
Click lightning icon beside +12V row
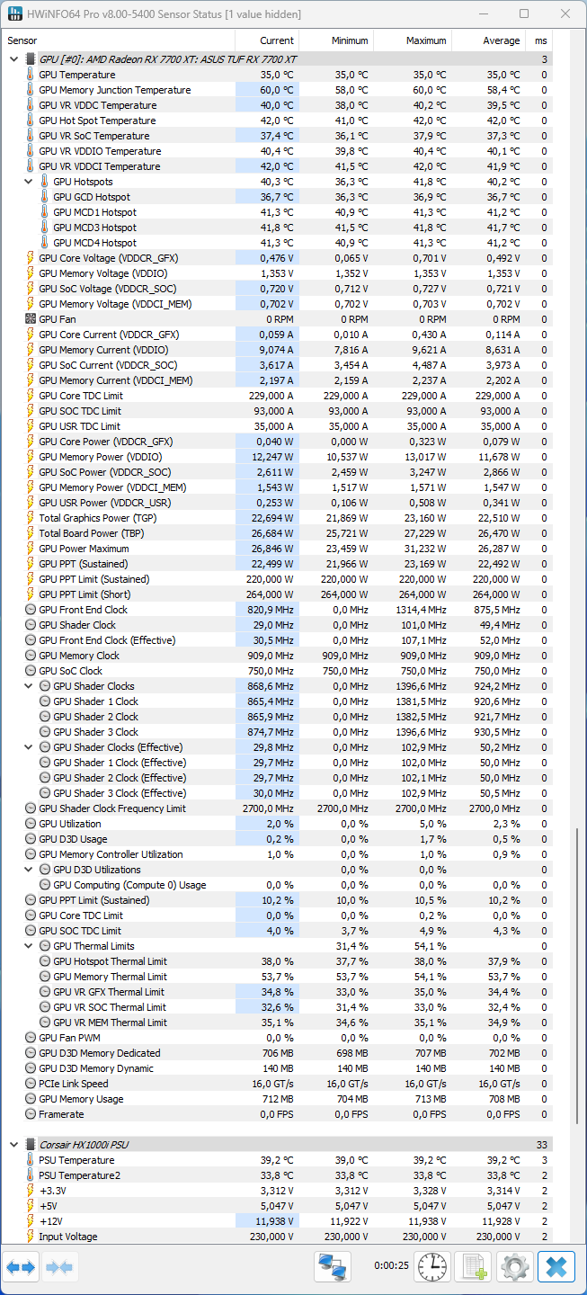tap(31, 1221)
